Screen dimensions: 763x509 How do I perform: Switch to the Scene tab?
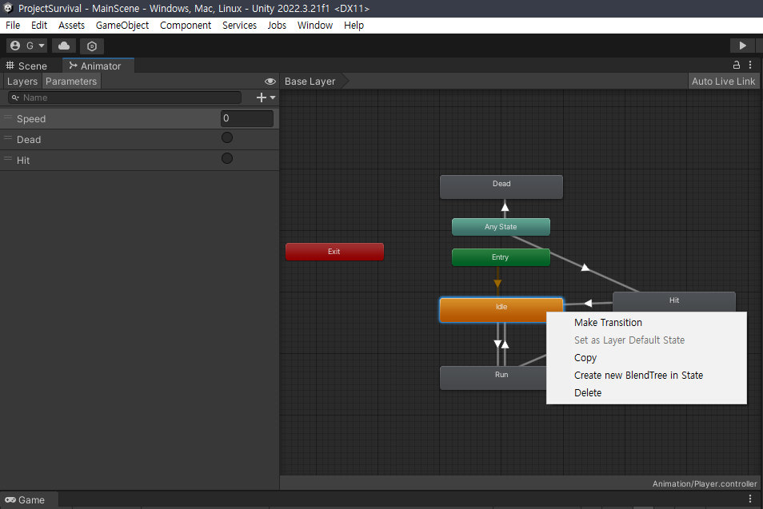click(x=26, y=66)
